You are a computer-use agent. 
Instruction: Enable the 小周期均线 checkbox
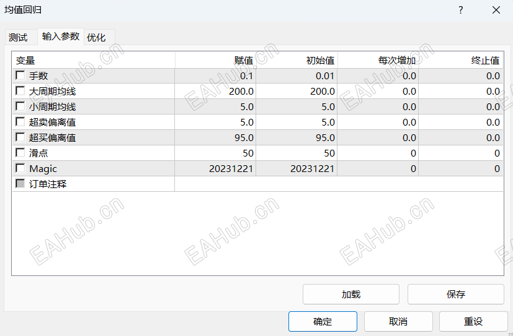tap(20, 106)
